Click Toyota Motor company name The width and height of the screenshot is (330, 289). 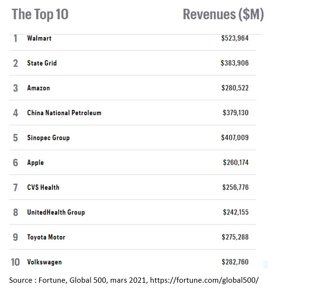click(x=46, y=237)
